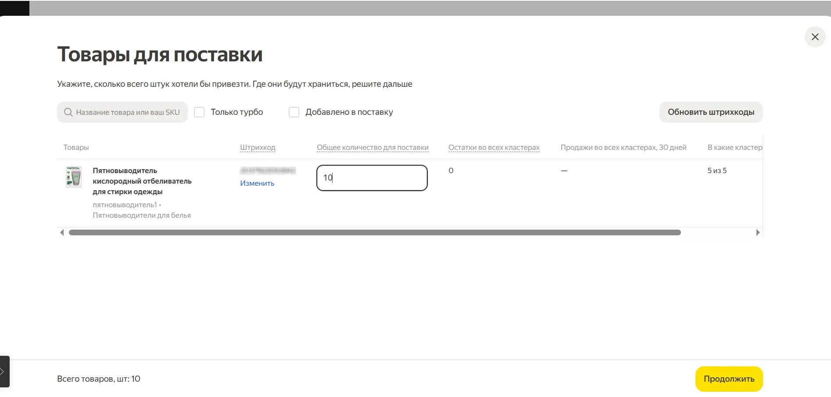This screenshot has height=397, width=831.
Task: Click the magnifier icon in search field
Action: click(x=68, y=112)
